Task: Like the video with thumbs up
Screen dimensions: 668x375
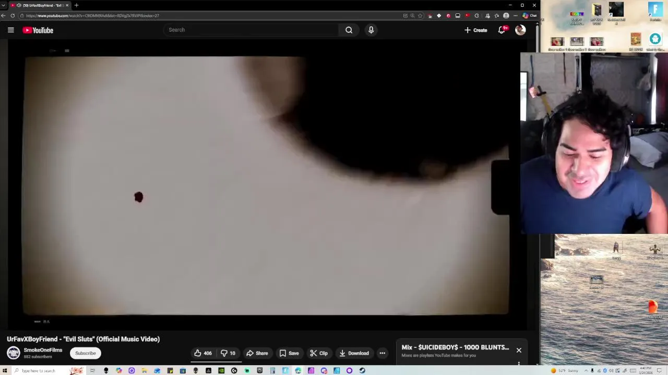Action: coord(203,353)
